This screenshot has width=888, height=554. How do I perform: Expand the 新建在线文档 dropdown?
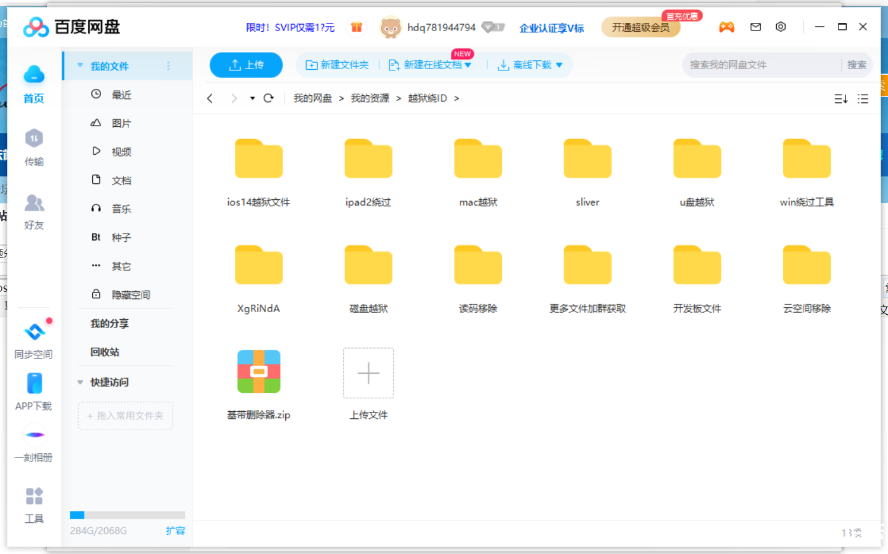tap(468, 65)
